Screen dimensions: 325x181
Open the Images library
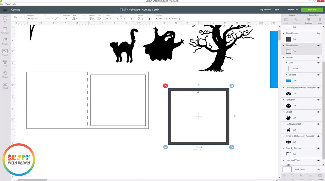5,52
